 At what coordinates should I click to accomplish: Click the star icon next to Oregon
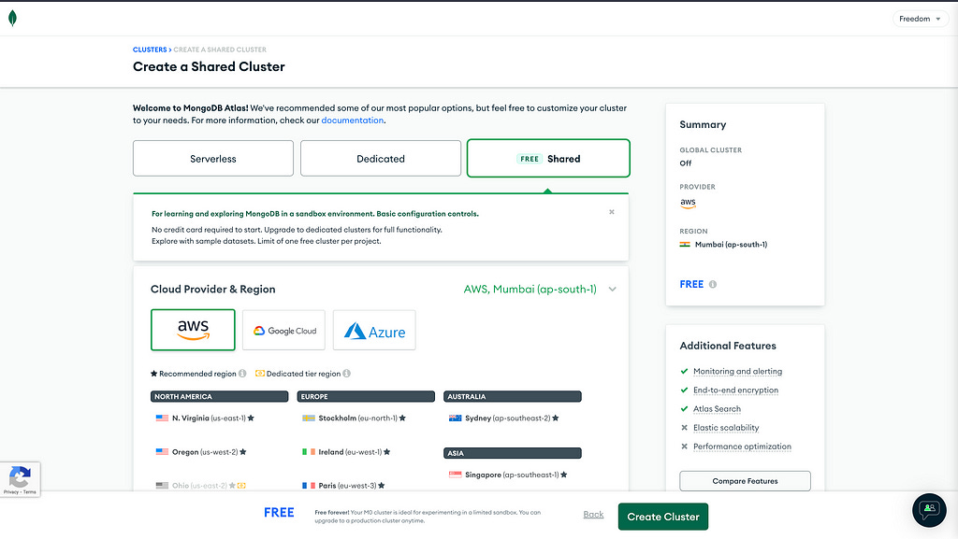(243, 452)
